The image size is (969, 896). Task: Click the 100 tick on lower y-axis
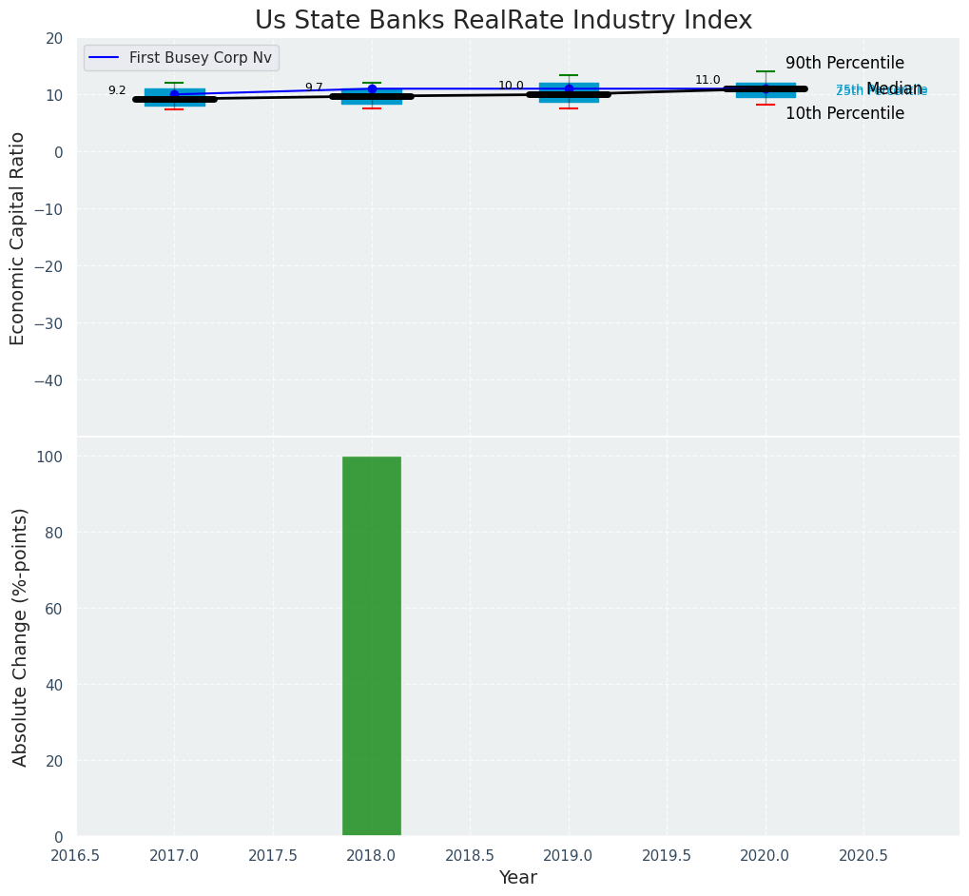tap(52, 457)
